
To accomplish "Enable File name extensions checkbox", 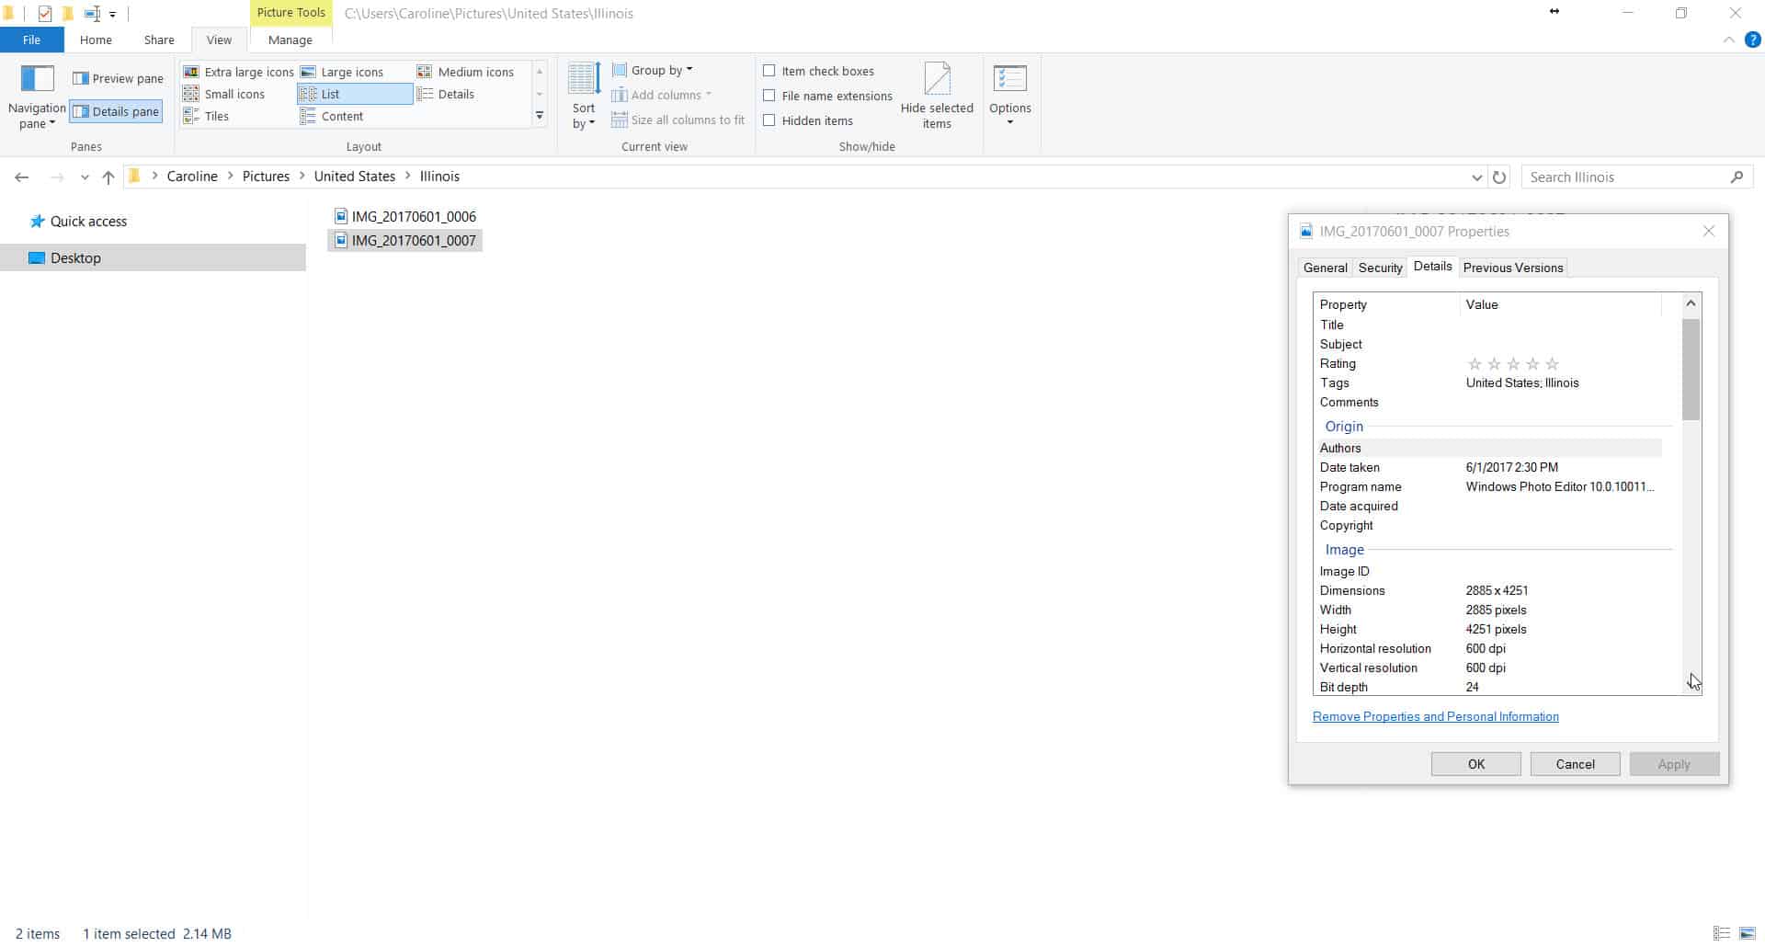I will 769,96.
